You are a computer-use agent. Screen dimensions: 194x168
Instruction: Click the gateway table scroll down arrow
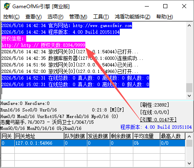coord(189,163)
